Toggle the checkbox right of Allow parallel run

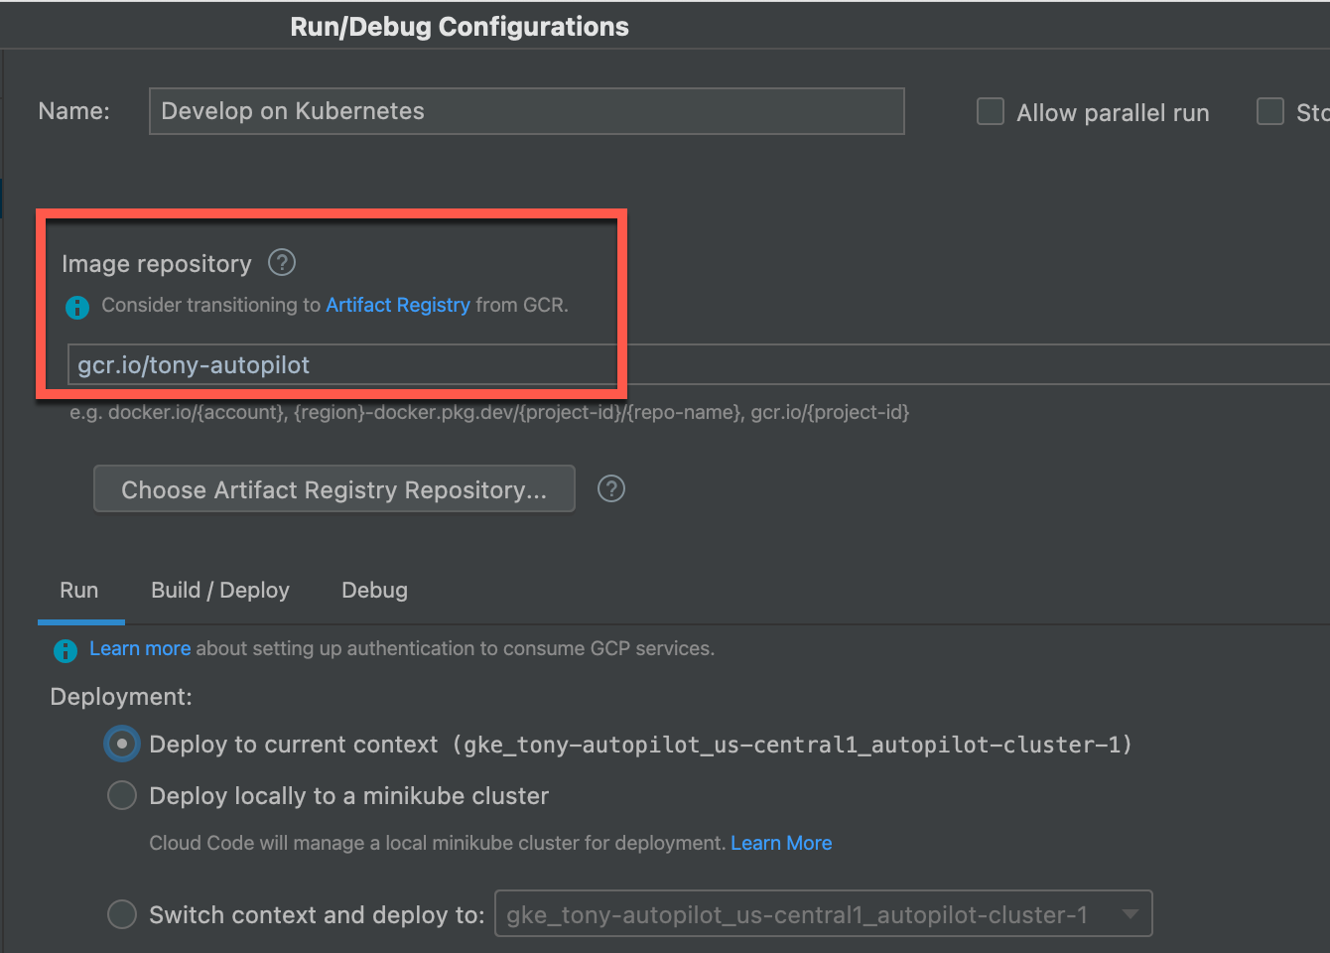[x=1270, y=111]
